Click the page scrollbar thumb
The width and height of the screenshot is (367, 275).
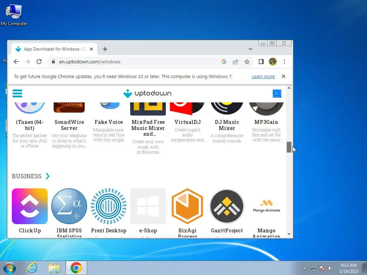tap(289, 147)
